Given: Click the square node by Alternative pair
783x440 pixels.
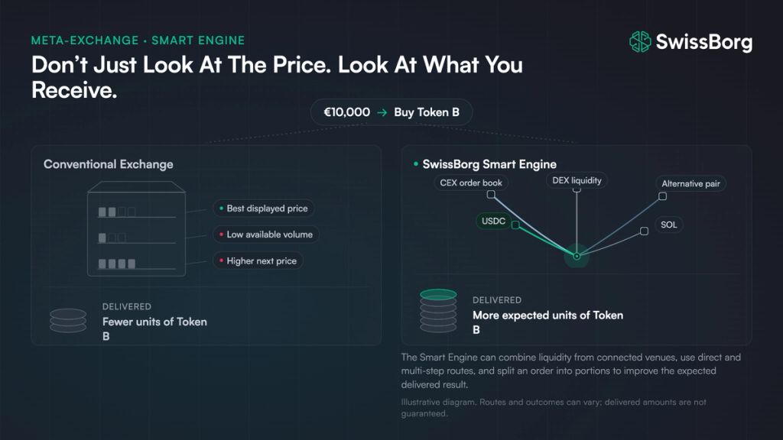Looking at the screenshot, I should click(x=663, y=196).
